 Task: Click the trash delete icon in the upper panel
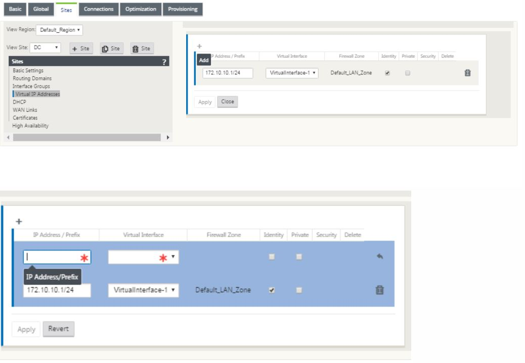pyautogui.click(x=468, y=73)
